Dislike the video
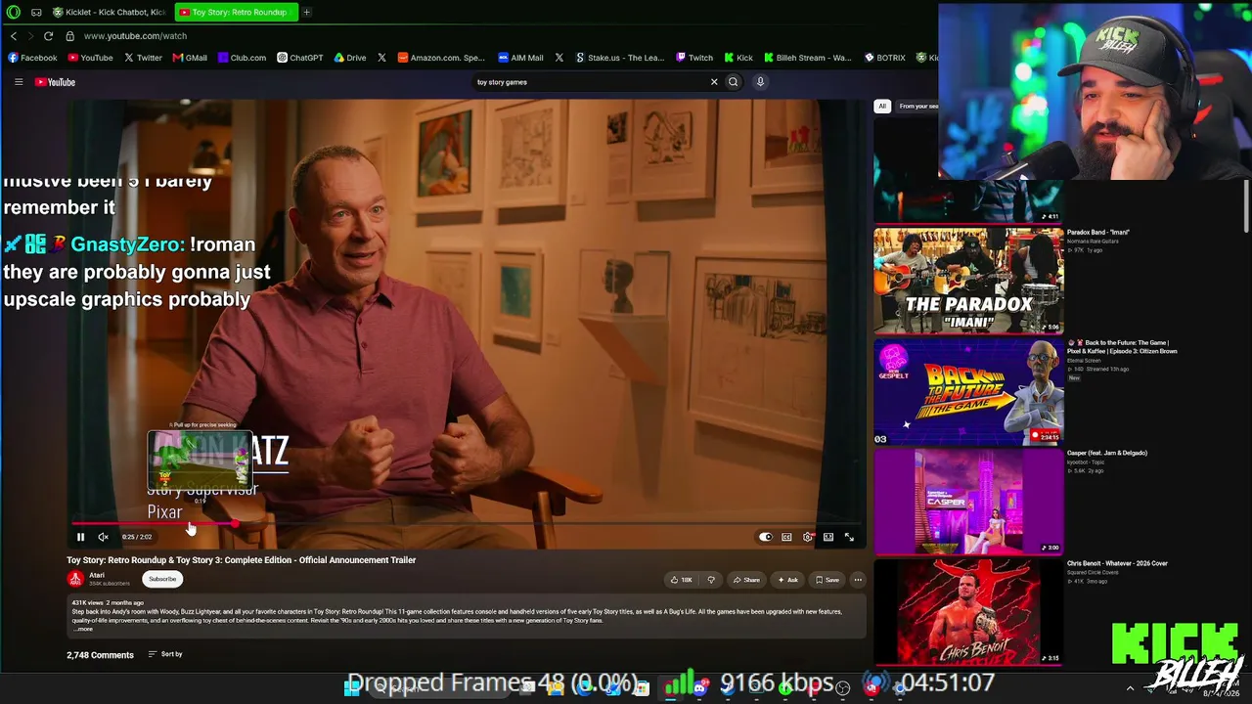This screenshot has width=1252, height=704. tap(711, 580)
